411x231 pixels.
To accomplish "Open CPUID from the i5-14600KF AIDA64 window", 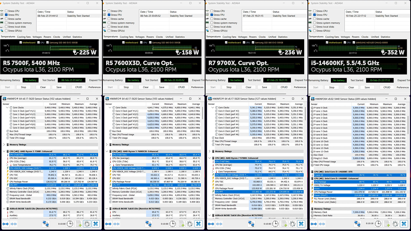I will coord(387,87).
